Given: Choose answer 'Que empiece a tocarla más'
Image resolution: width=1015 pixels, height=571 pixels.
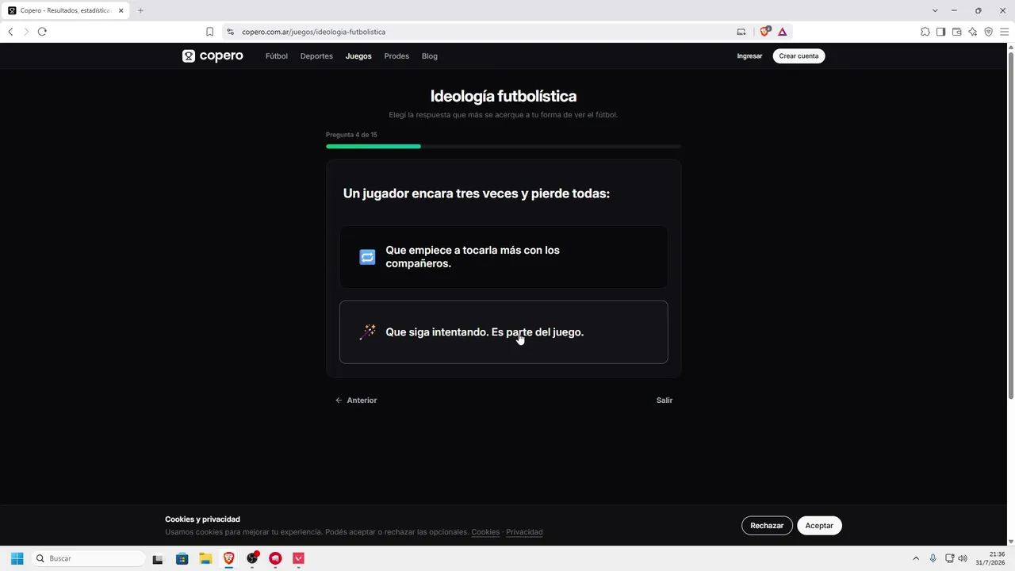Looking at the screenshot, I should pyautogui.click(x=504, y=257).
